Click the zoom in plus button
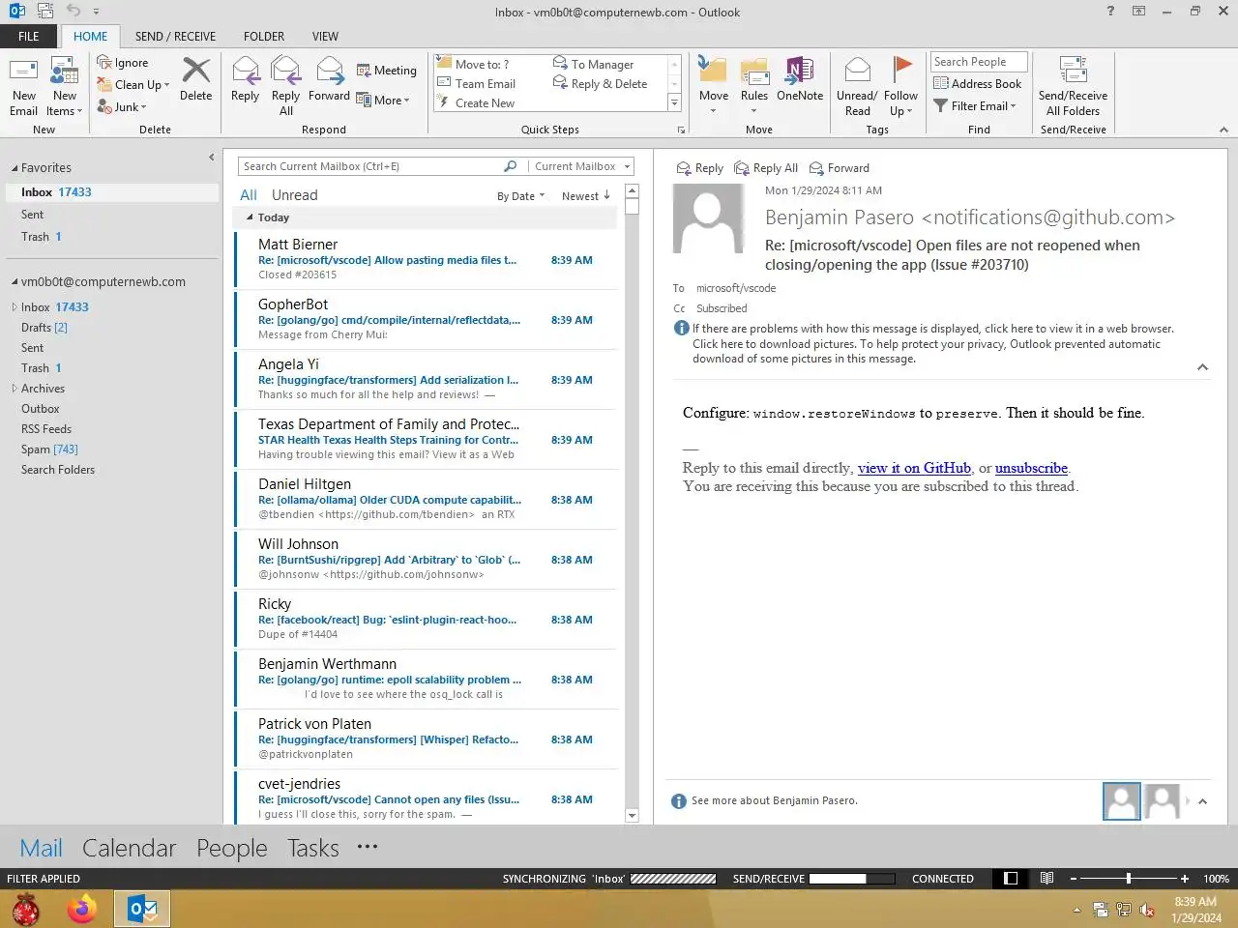 (x=1185, y=879)
